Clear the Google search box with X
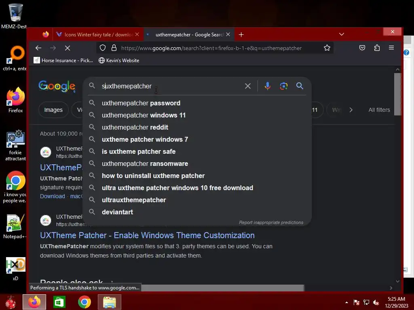 click(248, 86)
